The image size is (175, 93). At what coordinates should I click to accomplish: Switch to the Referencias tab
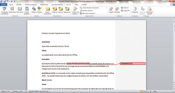(44, 4)
